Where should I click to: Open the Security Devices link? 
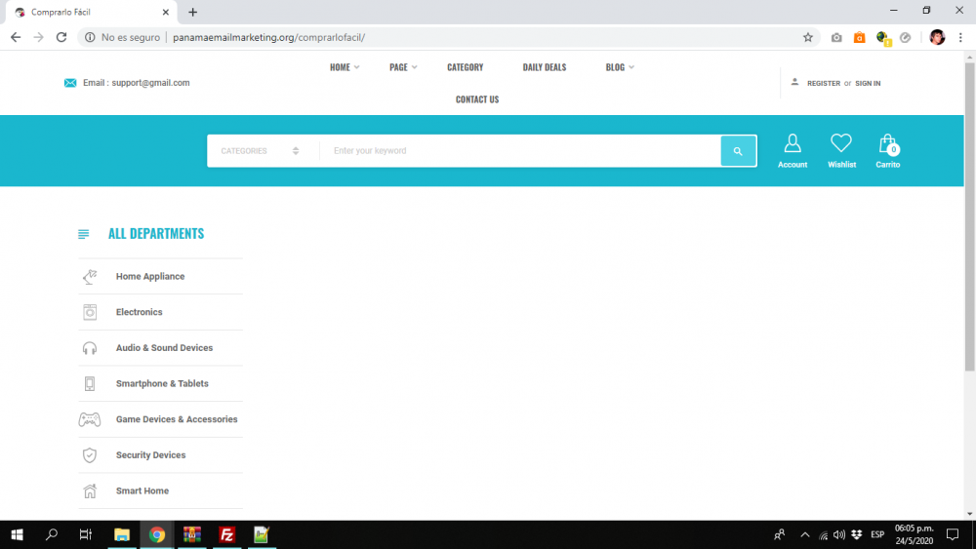pos(150,455)
